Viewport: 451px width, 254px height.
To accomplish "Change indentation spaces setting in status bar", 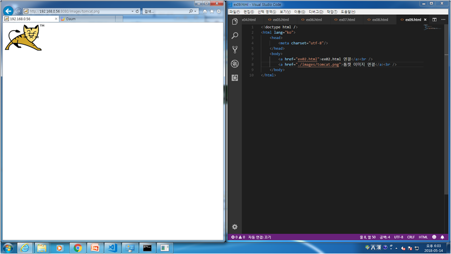I will pyautogui.click(x=384, y=237).
